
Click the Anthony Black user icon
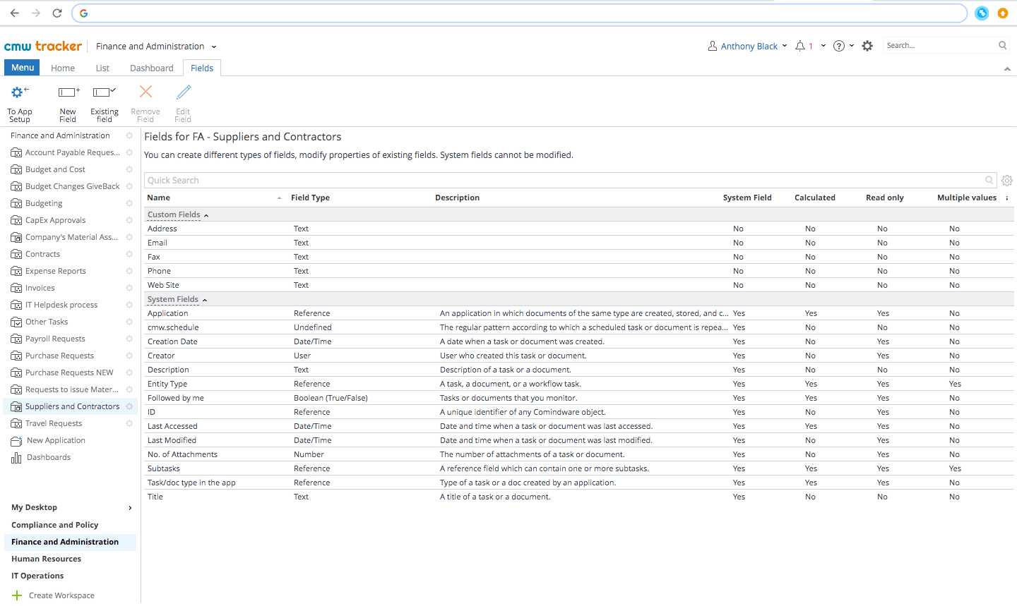tap(713, 46)
